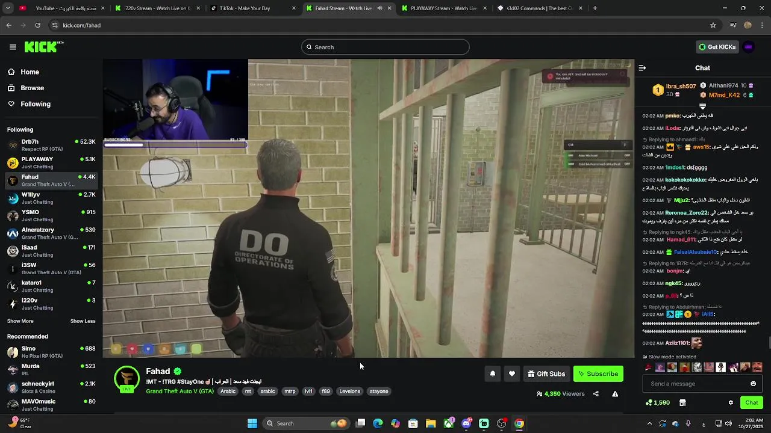Open Chrome from the taskbar

tap(519, 423)
